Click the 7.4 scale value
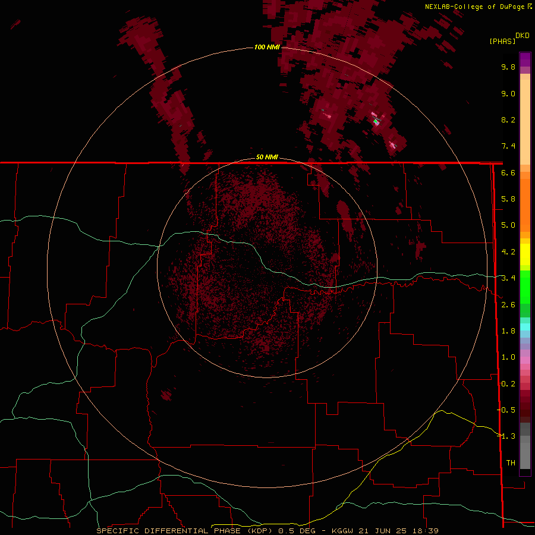The width and height of the screenshot is (535, 535). [x=508, y=146]
